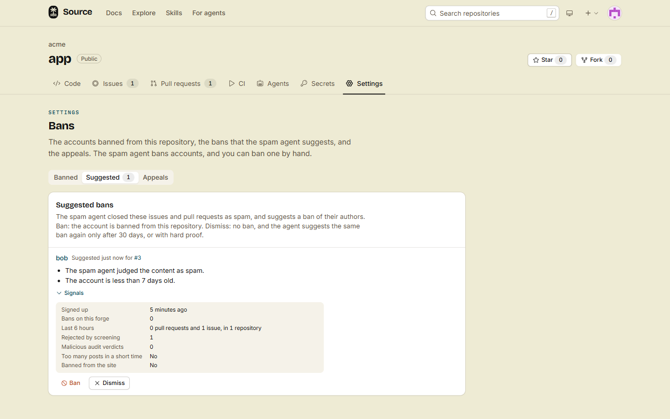Viewport: 670px width, 419px height.
Task: Open issue #3 link
Action: pyautogui.click(x=138, y=258)
